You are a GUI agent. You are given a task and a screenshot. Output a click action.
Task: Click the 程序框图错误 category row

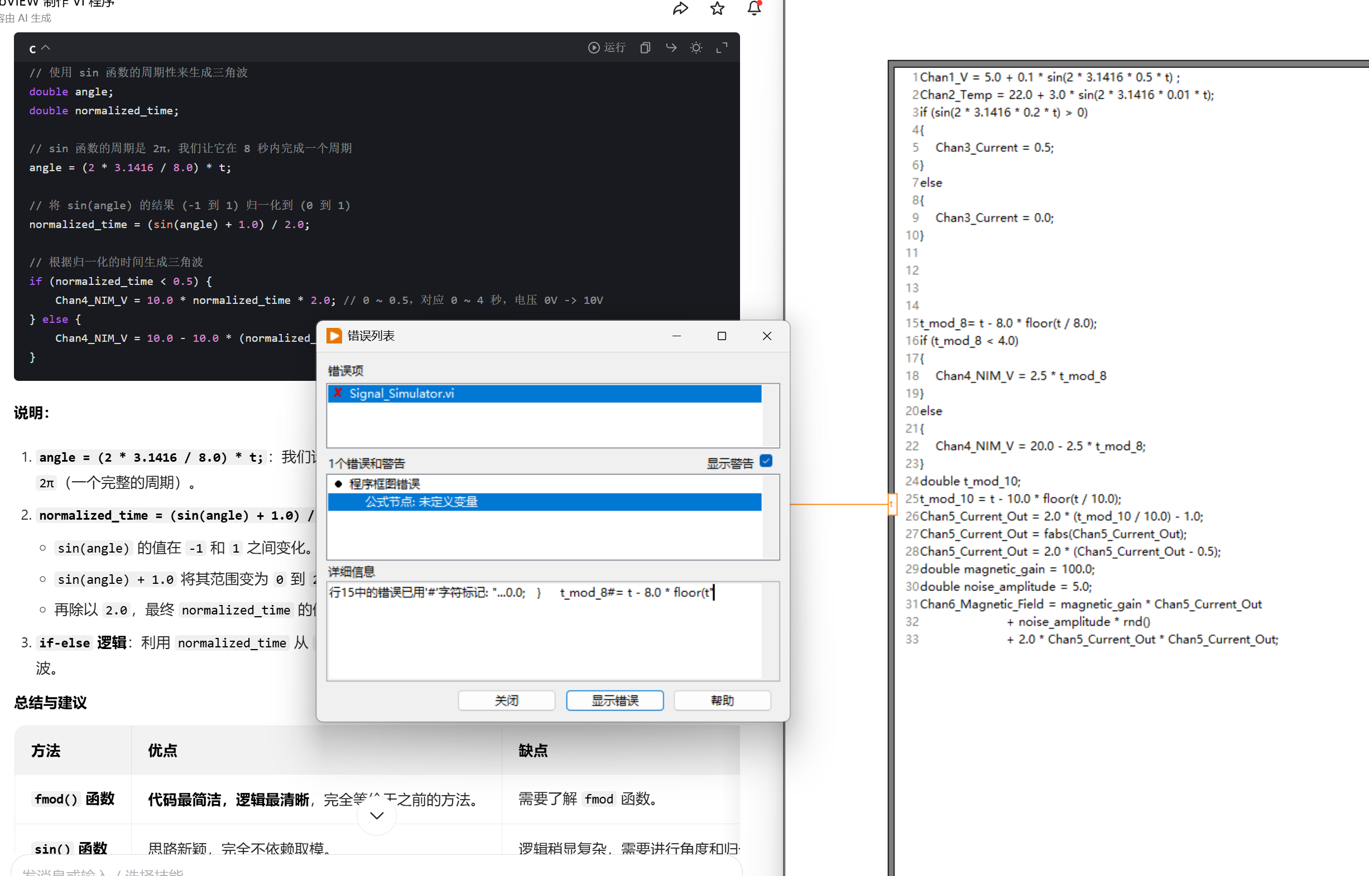(385, 484)
